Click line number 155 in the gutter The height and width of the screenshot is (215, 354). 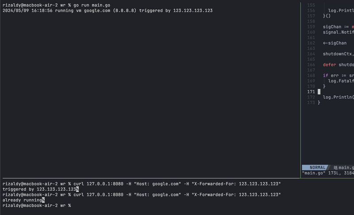311,5
